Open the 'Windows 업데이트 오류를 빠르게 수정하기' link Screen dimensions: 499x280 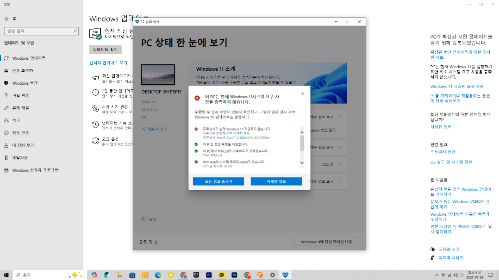460,217
